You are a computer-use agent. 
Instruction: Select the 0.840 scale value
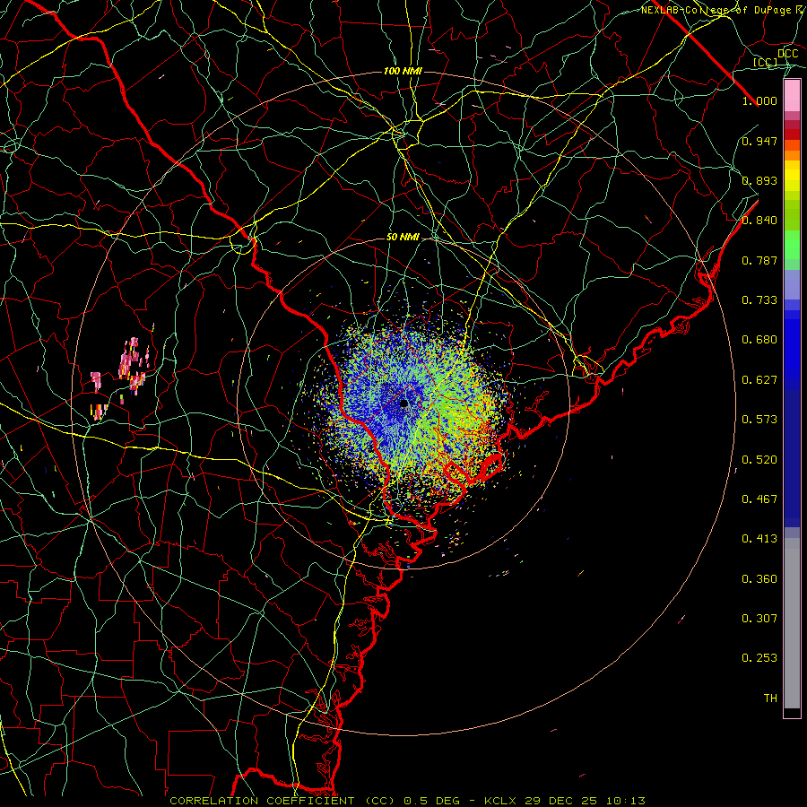tap(759, 221)
